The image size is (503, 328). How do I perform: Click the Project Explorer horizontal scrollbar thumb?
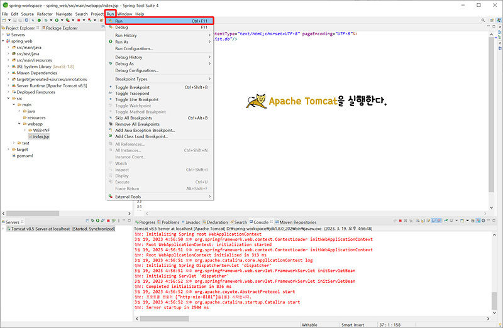click(33, 213)
